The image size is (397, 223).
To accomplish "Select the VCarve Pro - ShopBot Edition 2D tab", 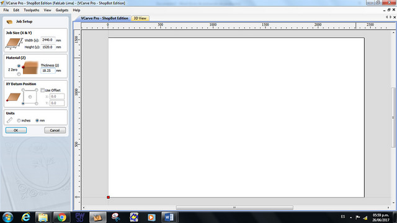I will coord(104,18).
